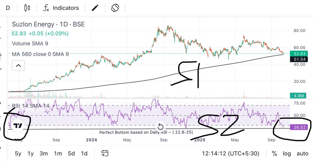Reset chart view with circular arrow
323x163 pixels.
160,127
